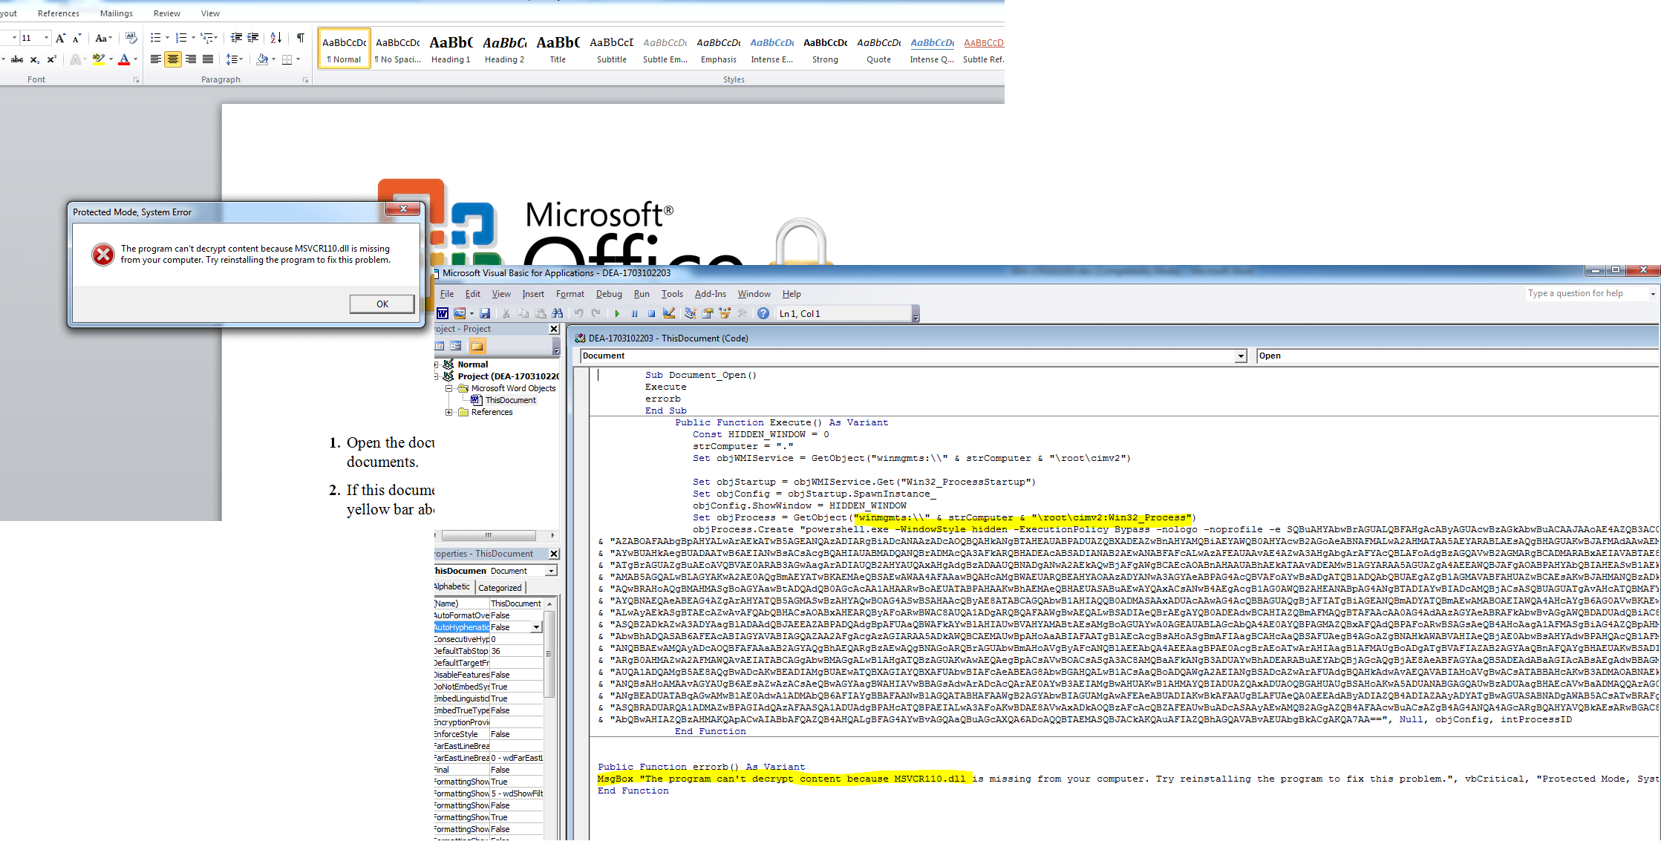Screen dimensions: 1661x841
Task: Switch to the Categorized properties tab
Action: click(x=500, y=587)
